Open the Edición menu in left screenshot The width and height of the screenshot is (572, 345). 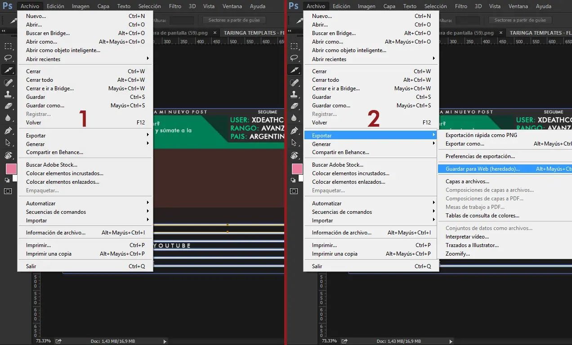(55, 6)
